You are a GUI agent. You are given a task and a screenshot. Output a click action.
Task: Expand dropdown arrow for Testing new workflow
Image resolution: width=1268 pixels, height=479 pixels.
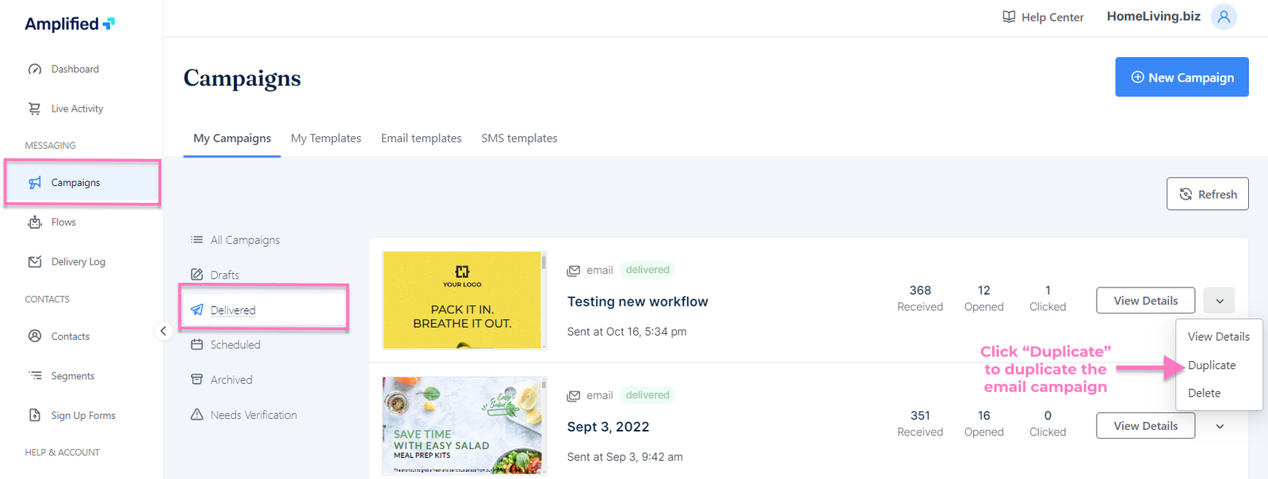click(1219, 301)
